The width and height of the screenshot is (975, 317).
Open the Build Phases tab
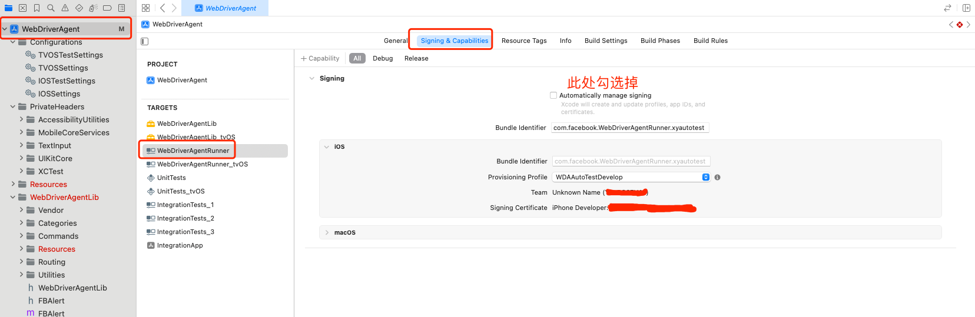[660, 41]
